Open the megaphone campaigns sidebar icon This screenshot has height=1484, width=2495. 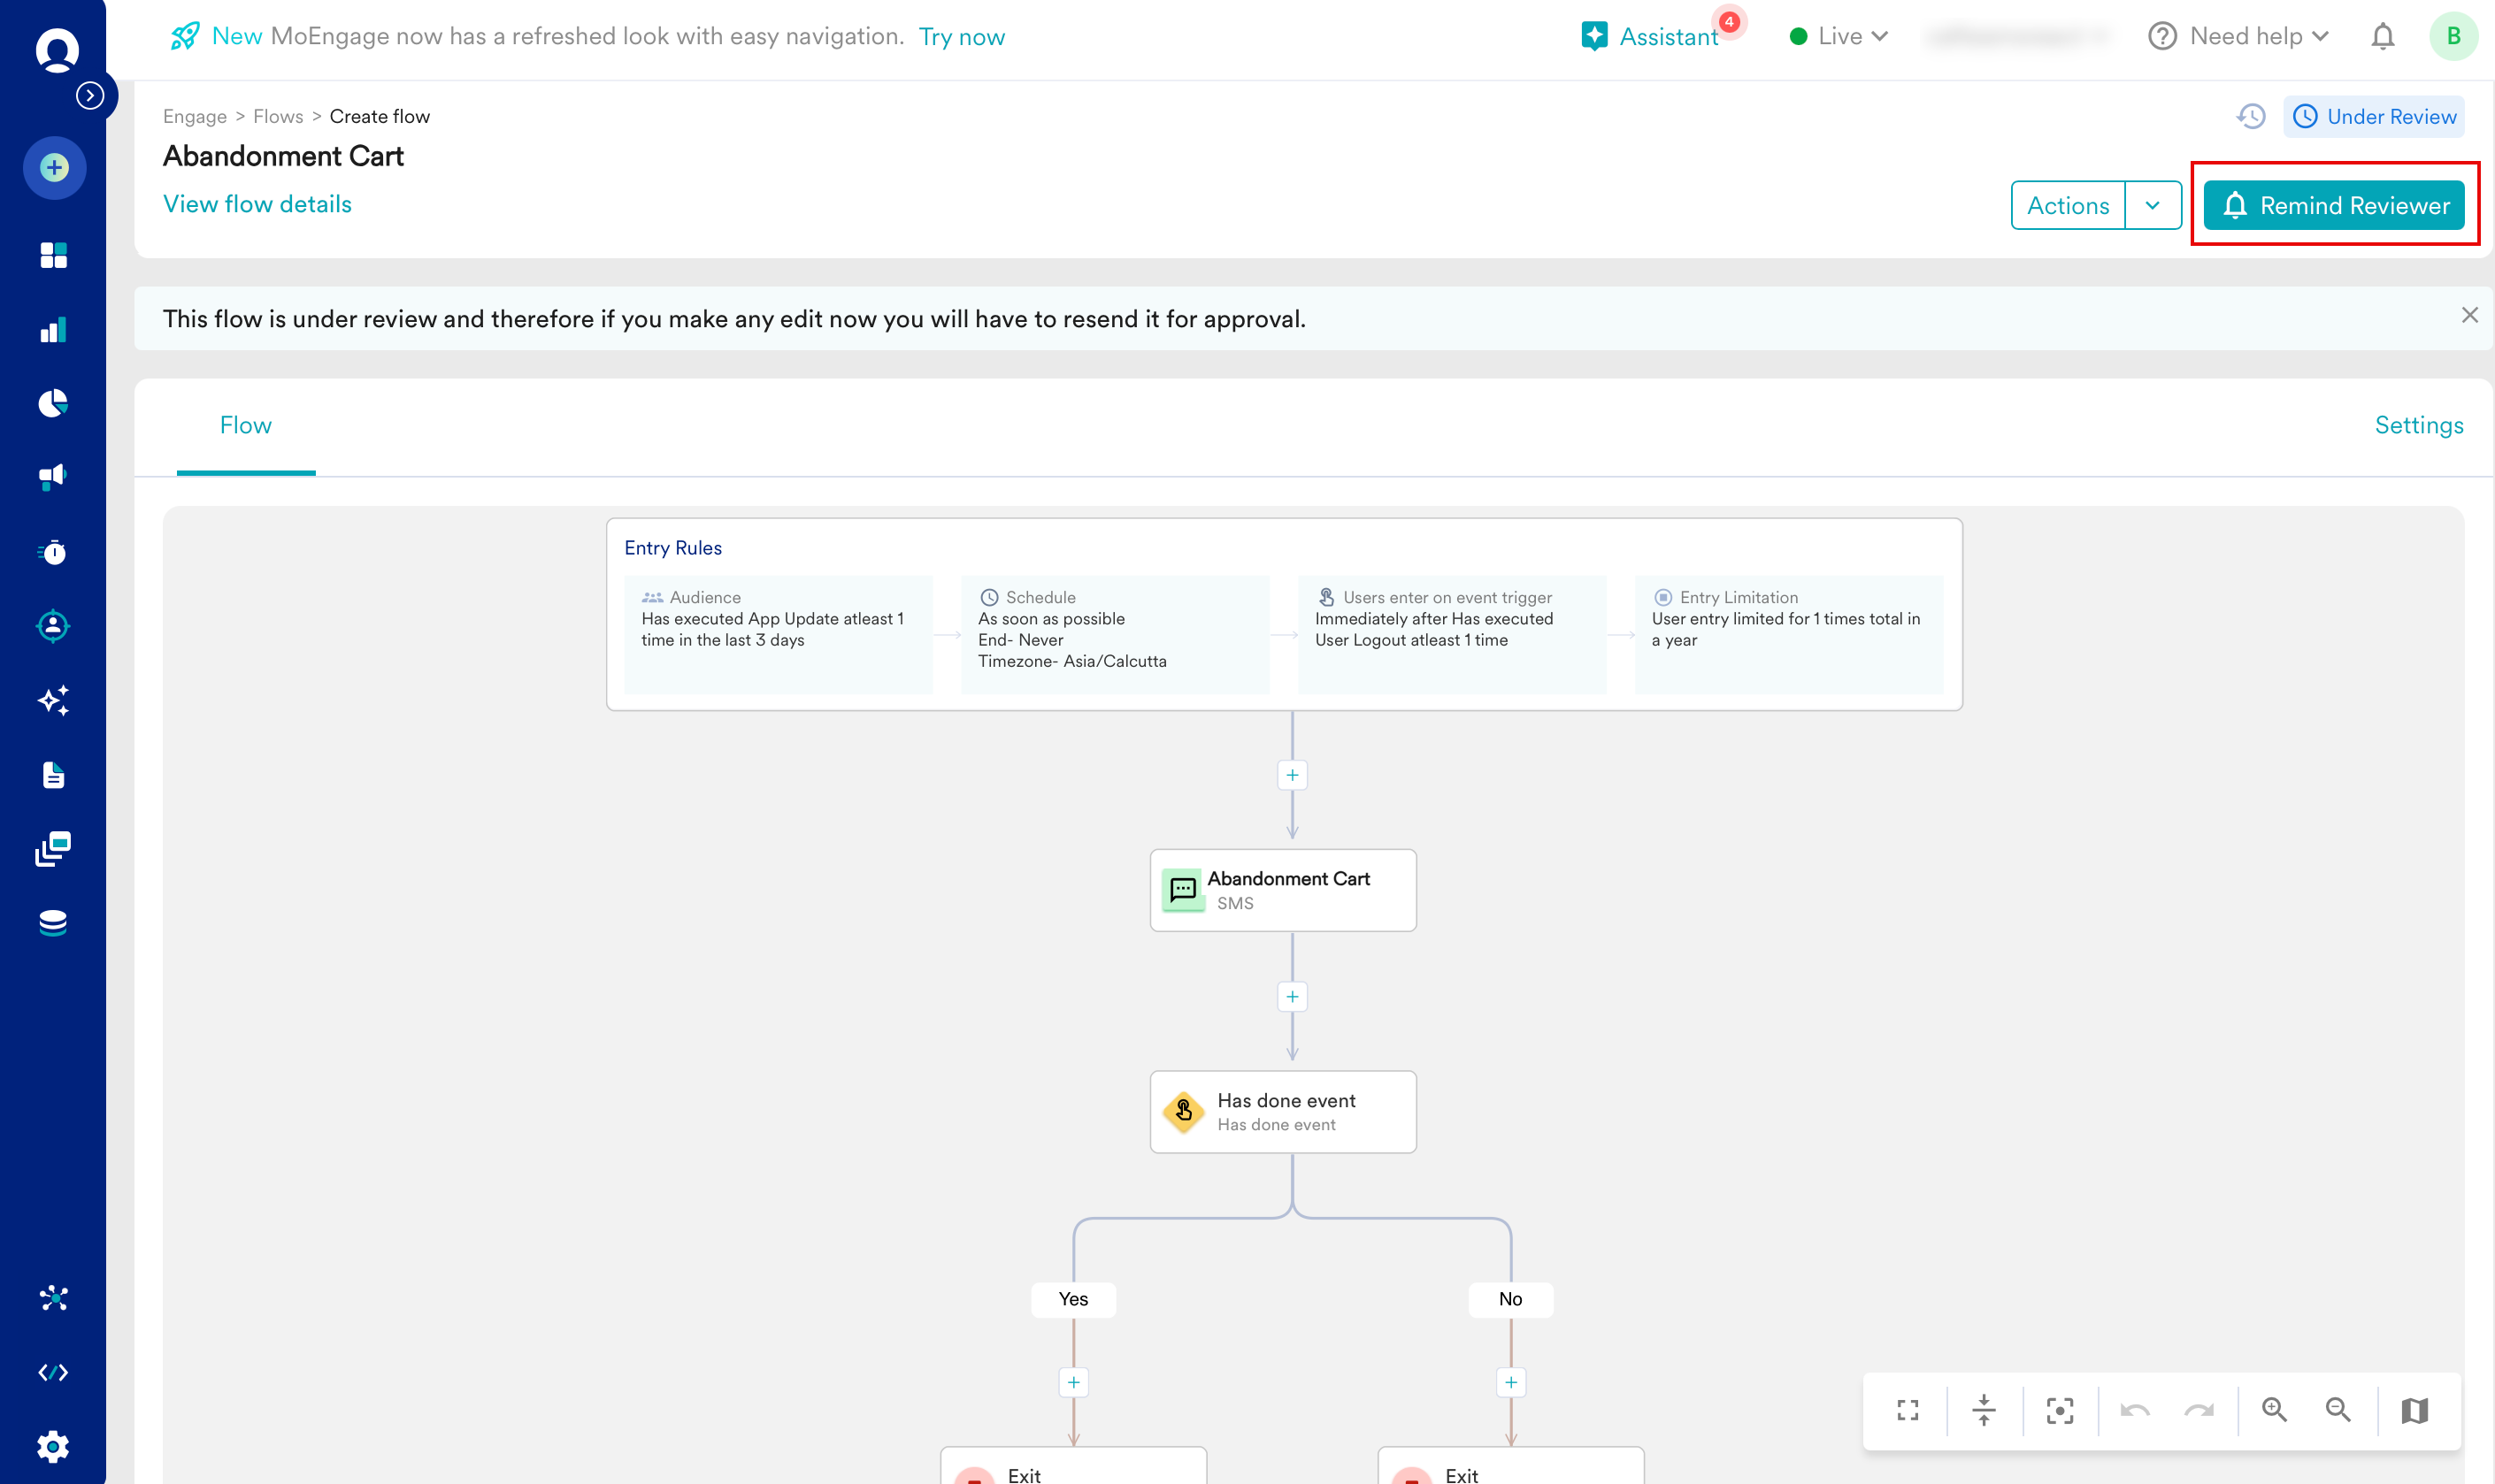point(53,477)
